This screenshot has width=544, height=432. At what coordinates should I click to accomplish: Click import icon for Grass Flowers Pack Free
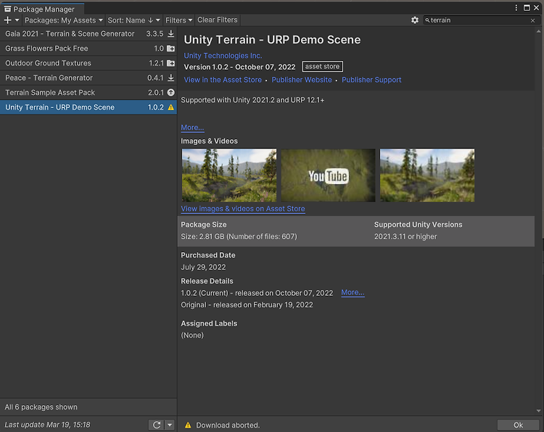click(170, 49)
